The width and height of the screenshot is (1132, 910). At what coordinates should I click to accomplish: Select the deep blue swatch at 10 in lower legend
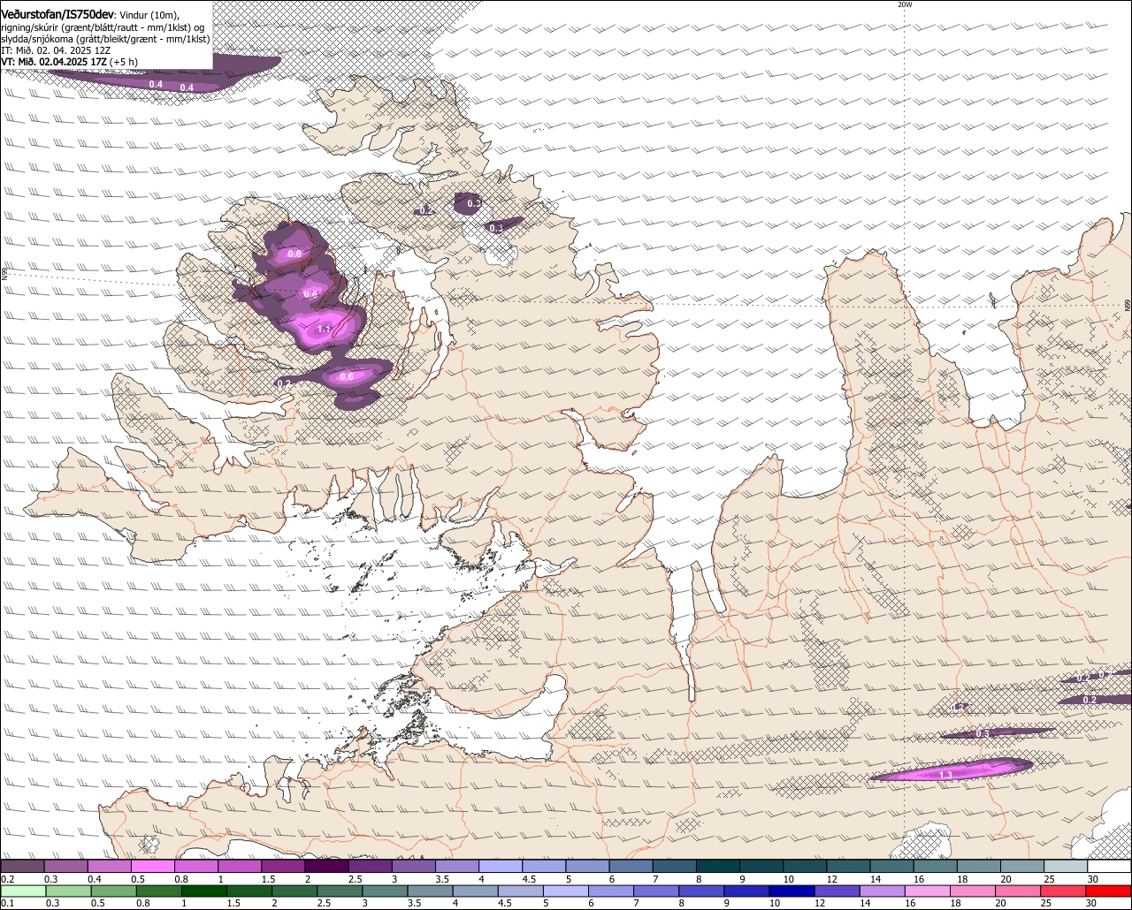[792, 891]
